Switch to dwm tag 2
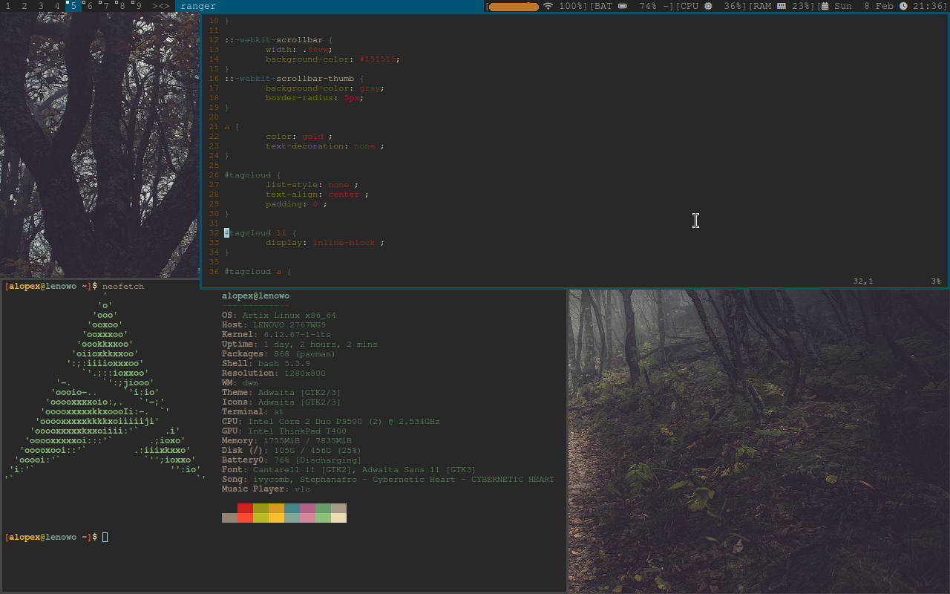This screenshot has height=594, width=950. coord(24,6)
